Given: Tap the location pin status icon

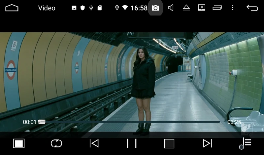Looking at the screenshot, I should tap(117, 8).
